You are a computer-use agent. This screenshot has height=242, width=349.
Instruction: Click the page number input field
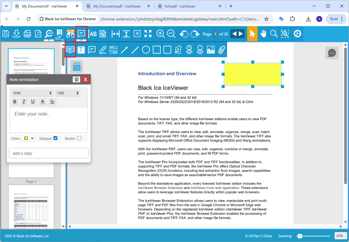215,34
